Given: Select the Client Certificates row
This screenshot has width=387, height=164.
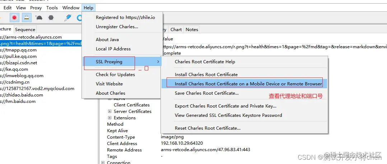Looking at the screenshot, I should [x=131, y=105].
